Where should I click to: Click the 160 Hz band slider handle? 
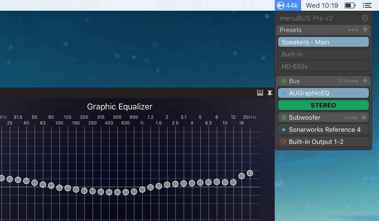click(76, 189)
